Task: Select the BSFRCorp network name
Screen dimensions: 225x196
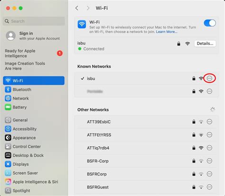Action: pyautogui.click(x=97, y=174)
